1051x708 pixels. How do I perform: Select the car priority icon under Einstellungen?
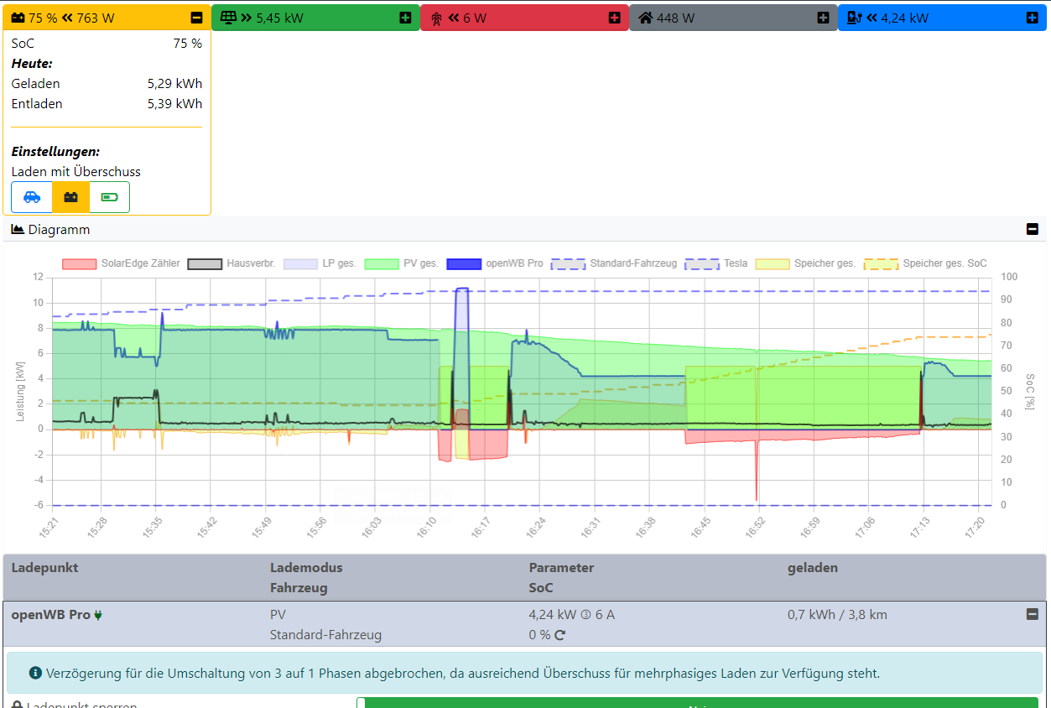[x=32, y=197]
